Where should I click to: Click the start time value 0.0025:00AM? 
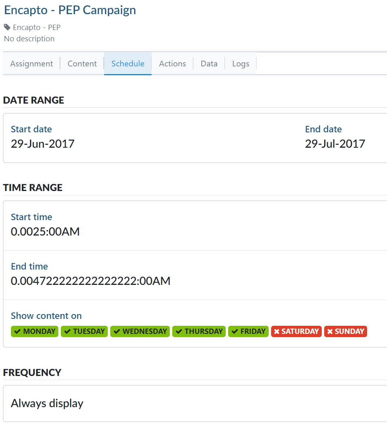pyautogui.click(x=45, y=231)
